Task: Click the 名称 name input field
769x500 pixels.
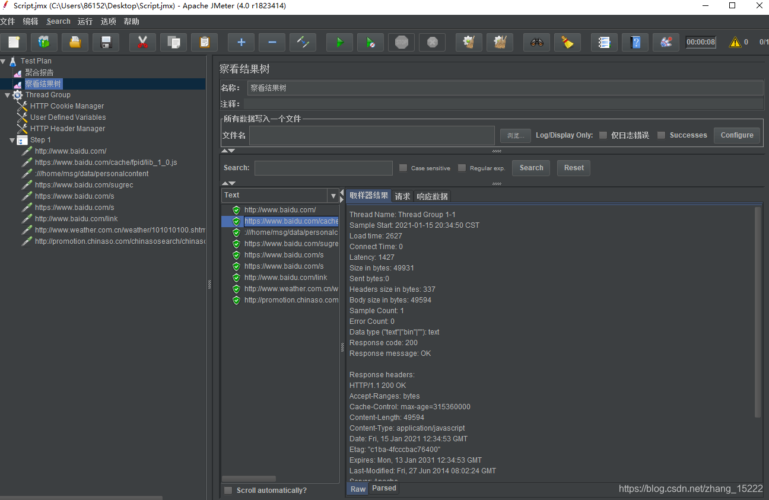Action: coord(505,88)
